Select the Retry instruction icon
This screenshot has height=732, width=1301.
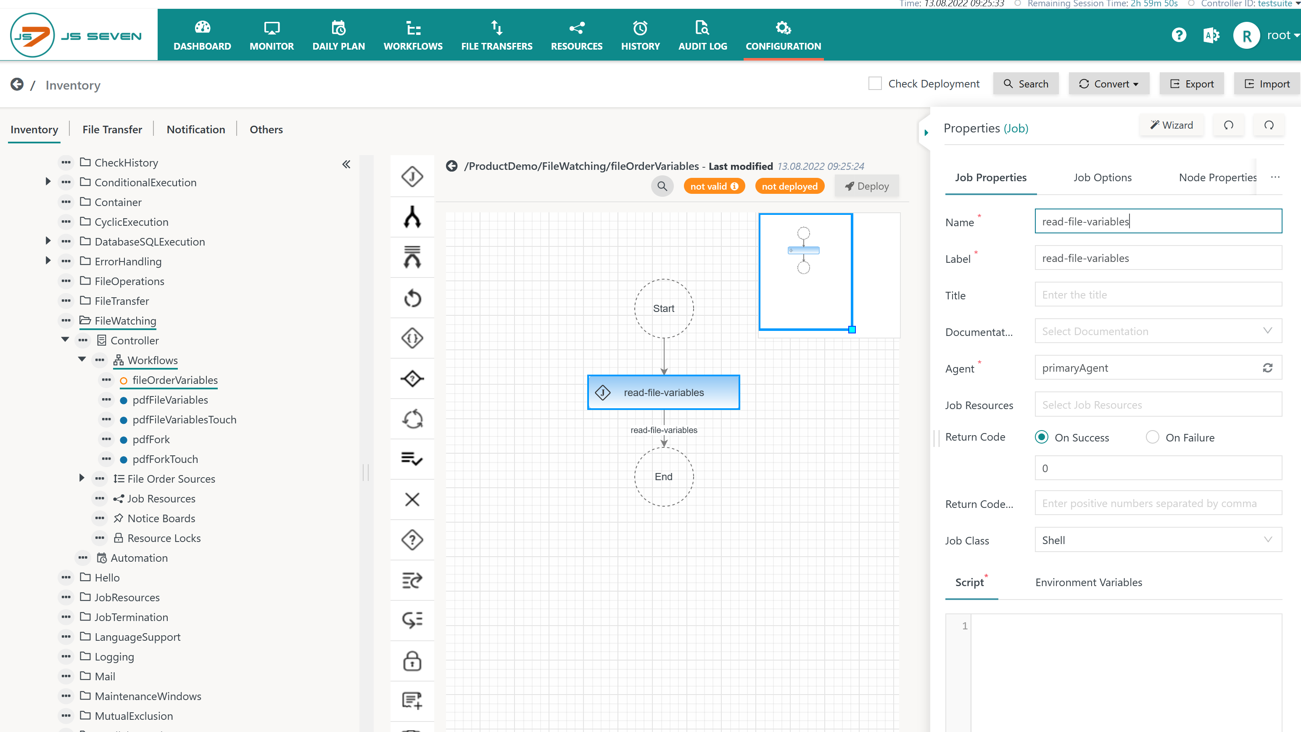pos(412,298)
